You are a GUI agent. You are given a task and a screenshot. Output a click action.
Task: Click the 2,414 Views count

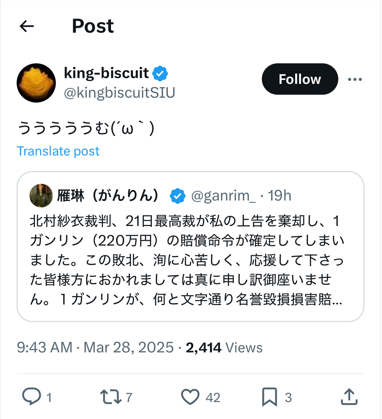(x=224, y=347)
